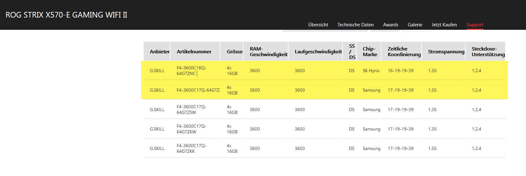Open the Jetzt Kaufen tab
Image resolution: width=526 pixels, height=176 pixels.
(x=444, y=25)
